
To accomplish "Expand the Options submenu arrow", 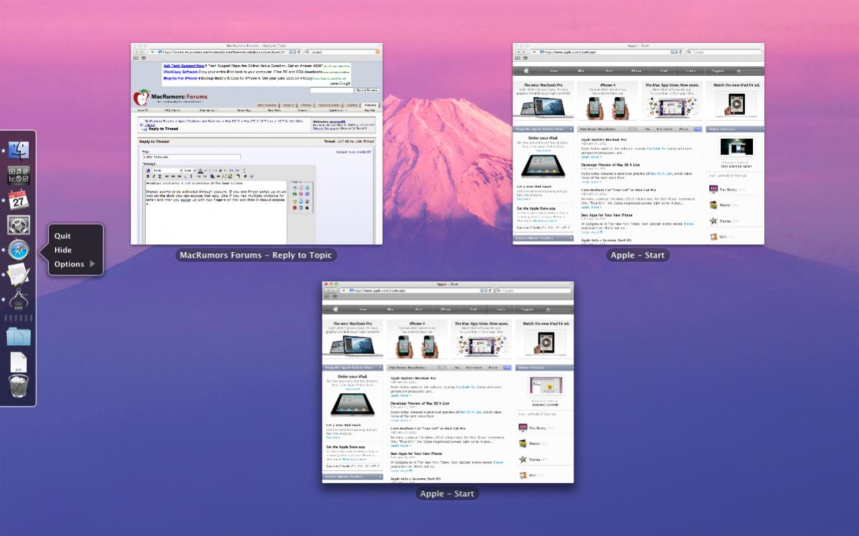I will [93, 264].
